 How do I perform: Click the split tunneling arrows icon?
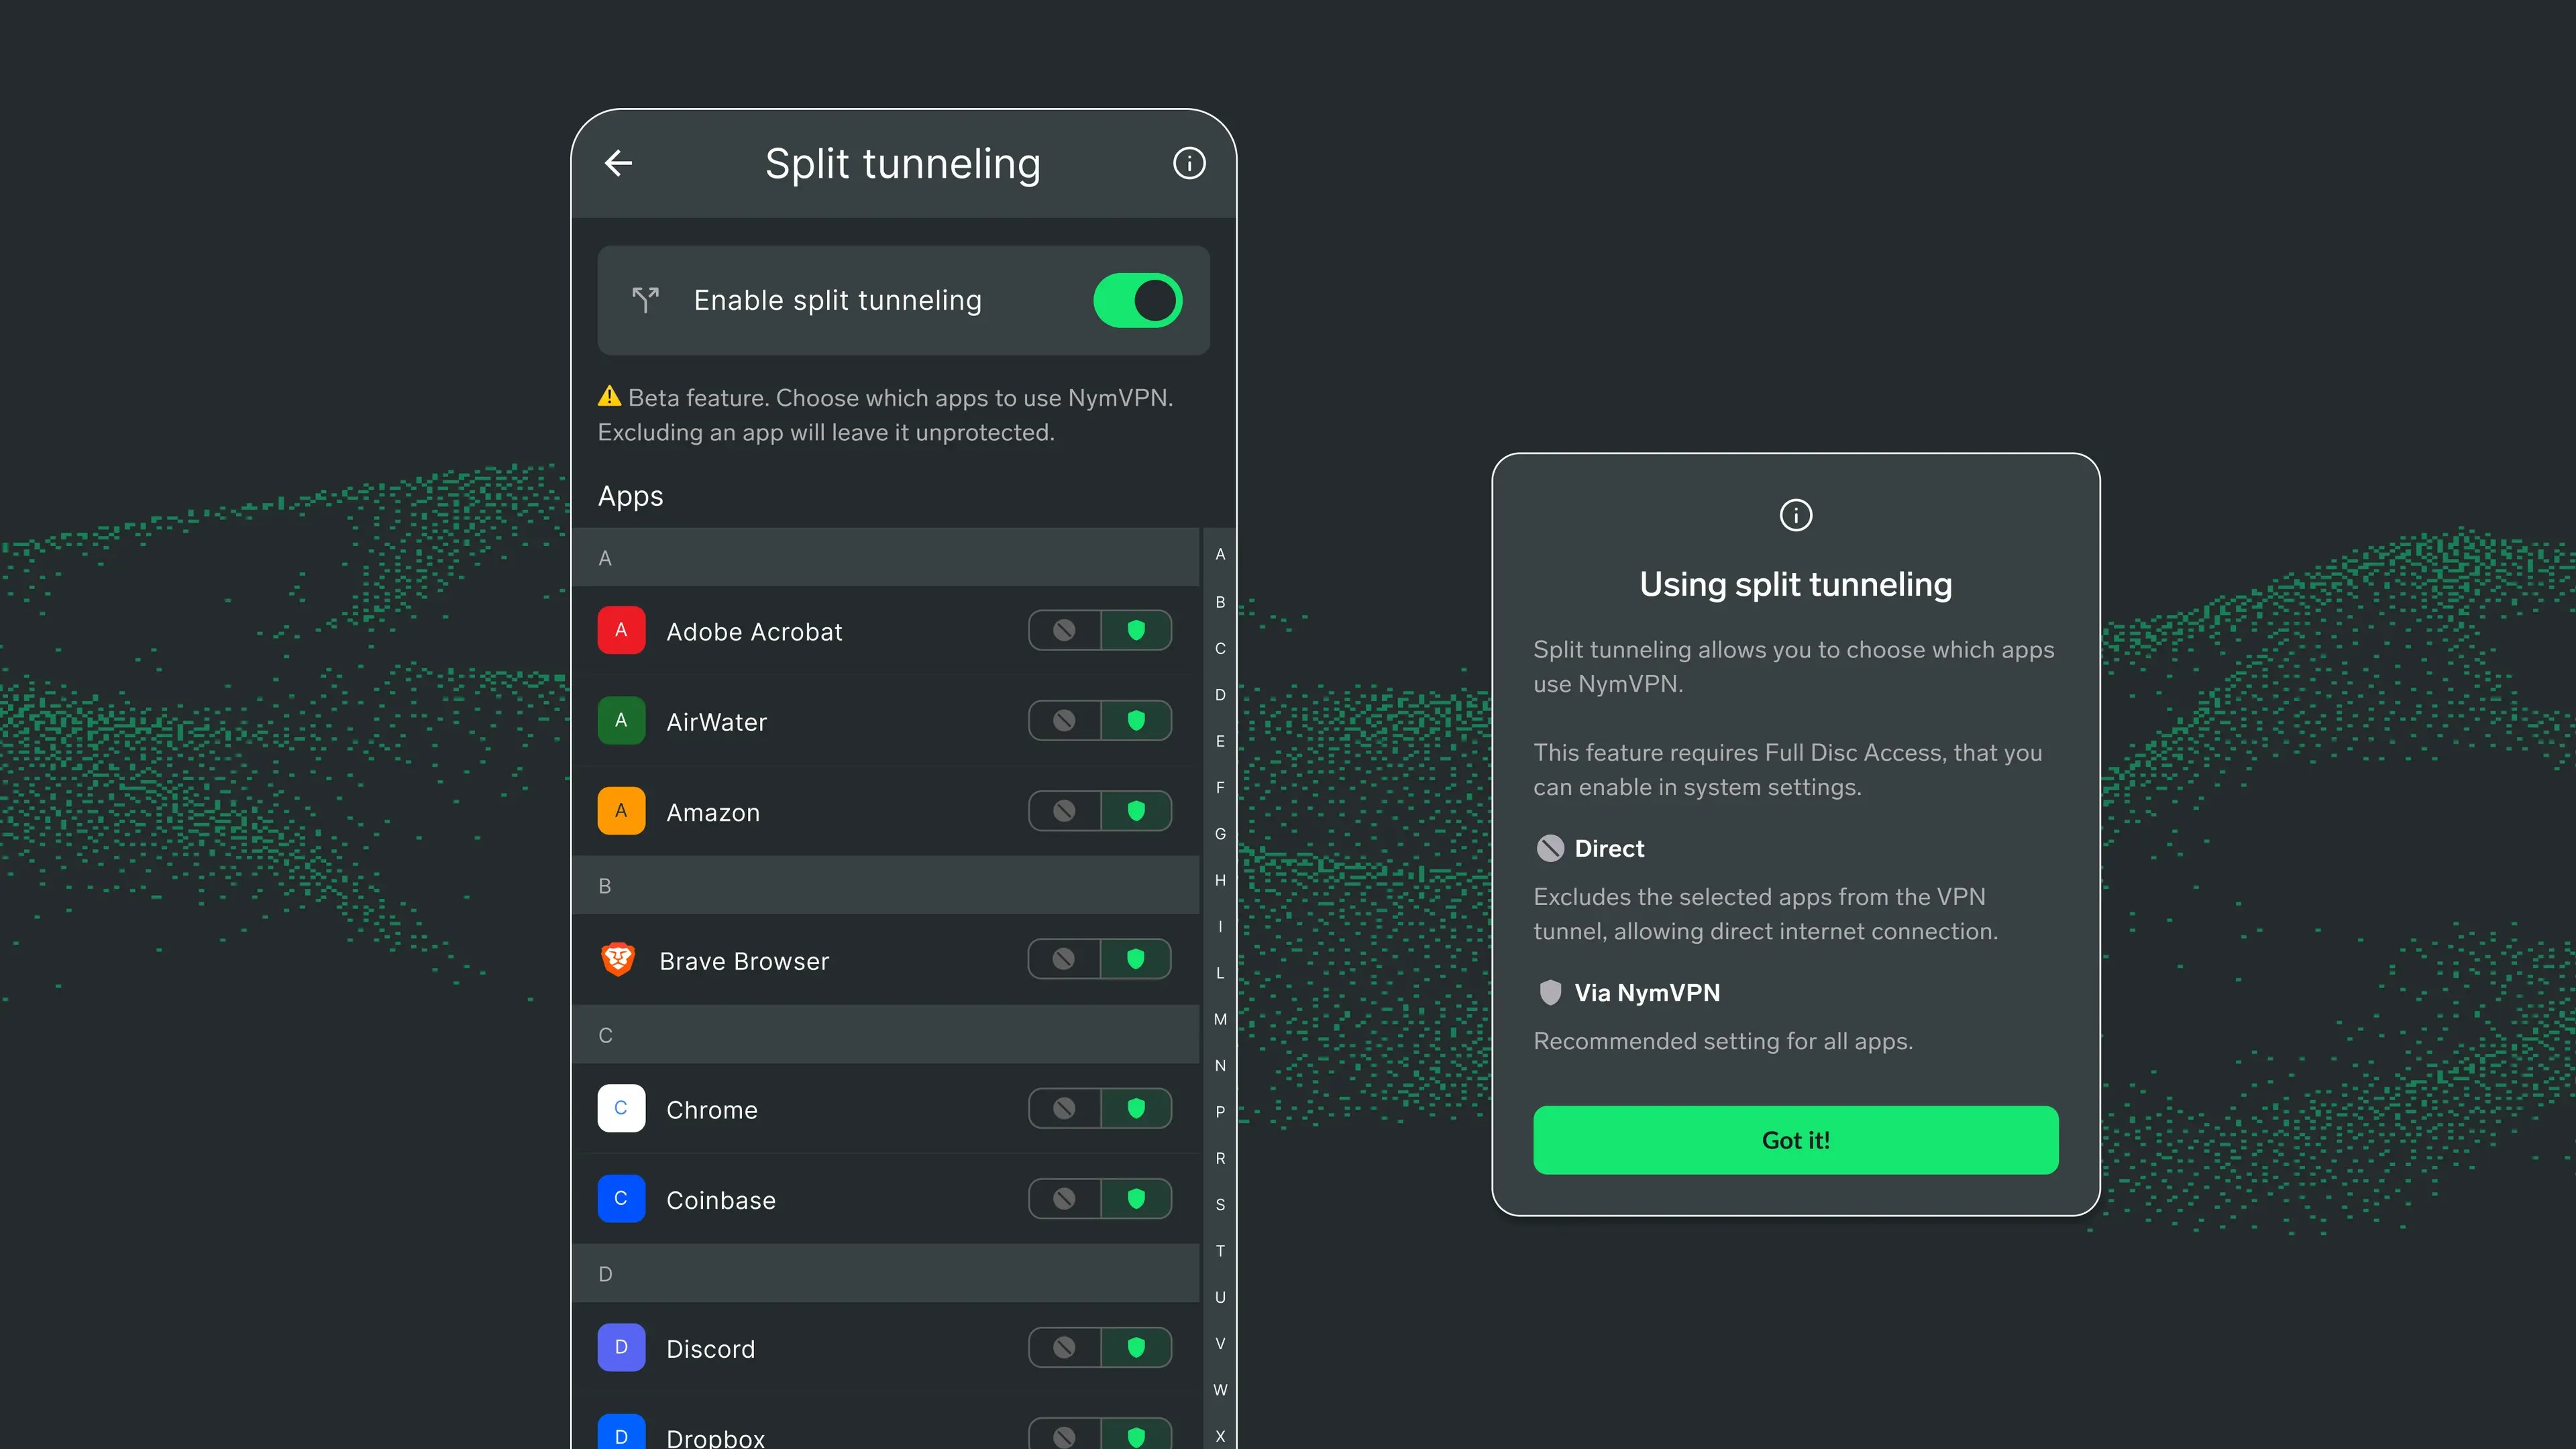pyautogui.click(x=644, y=299)
